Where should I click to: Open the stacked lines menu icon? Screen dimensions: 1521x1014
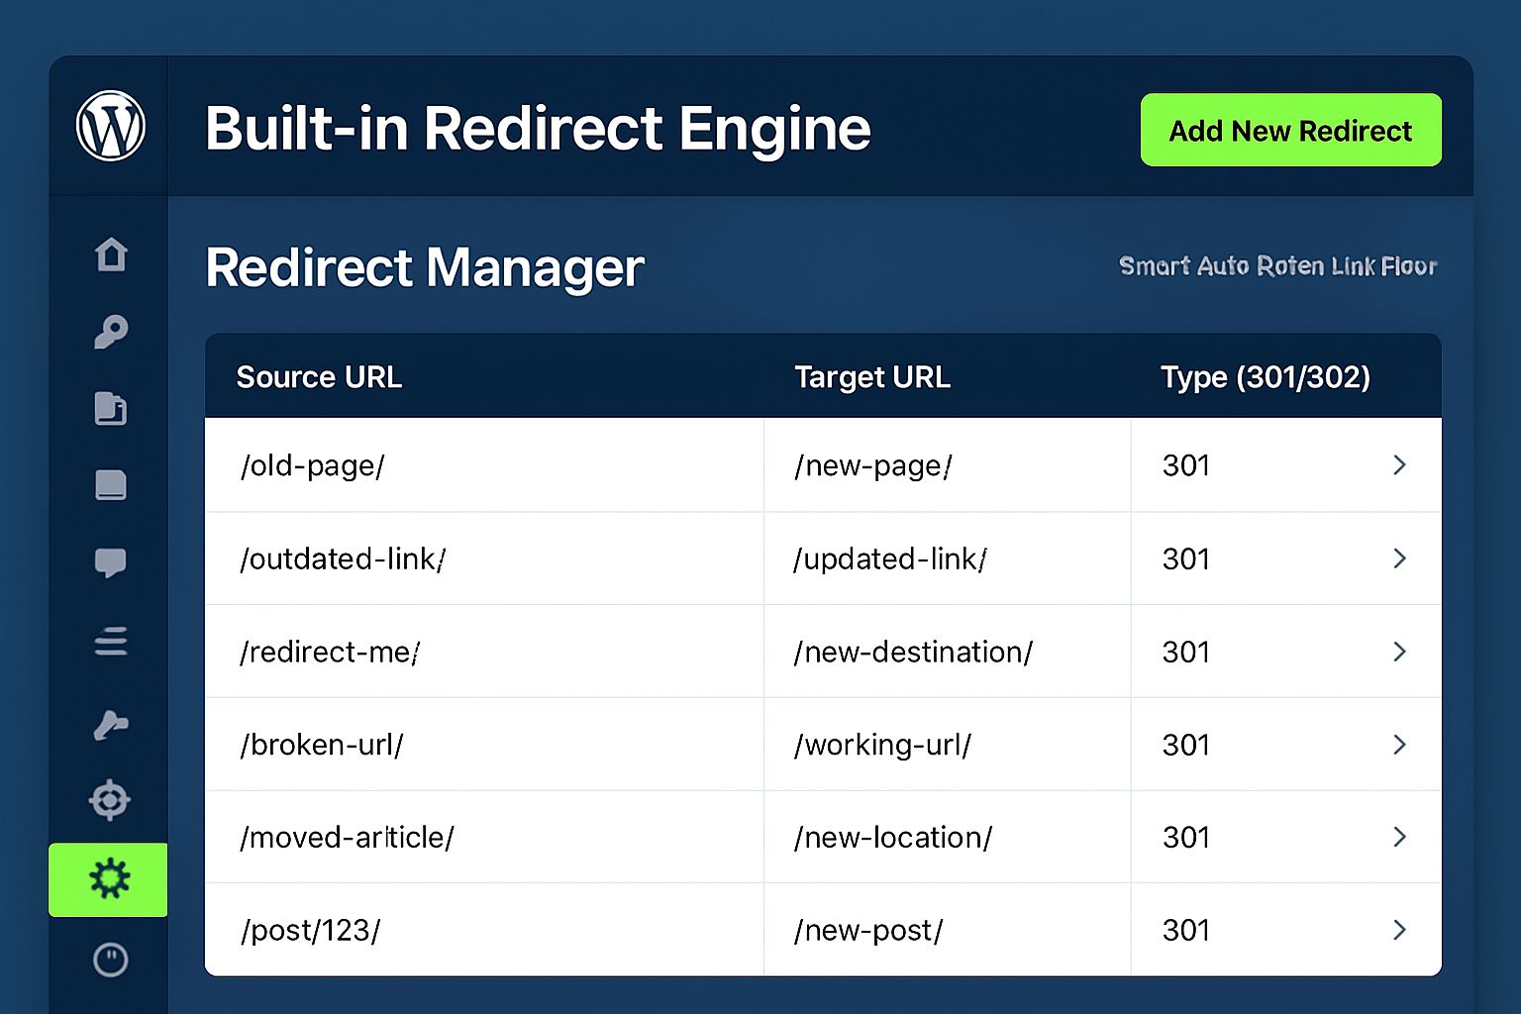click(111, 642)
